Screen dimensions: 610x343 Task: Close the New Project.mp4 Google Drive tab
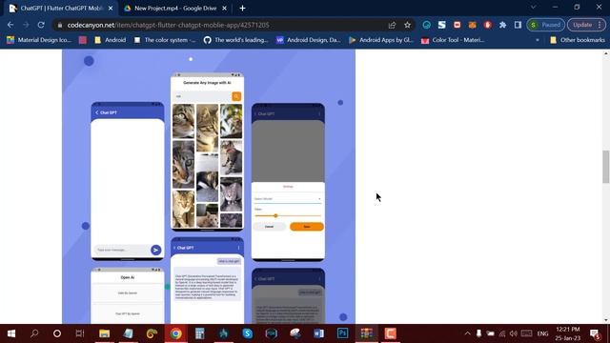coord(225,9)
